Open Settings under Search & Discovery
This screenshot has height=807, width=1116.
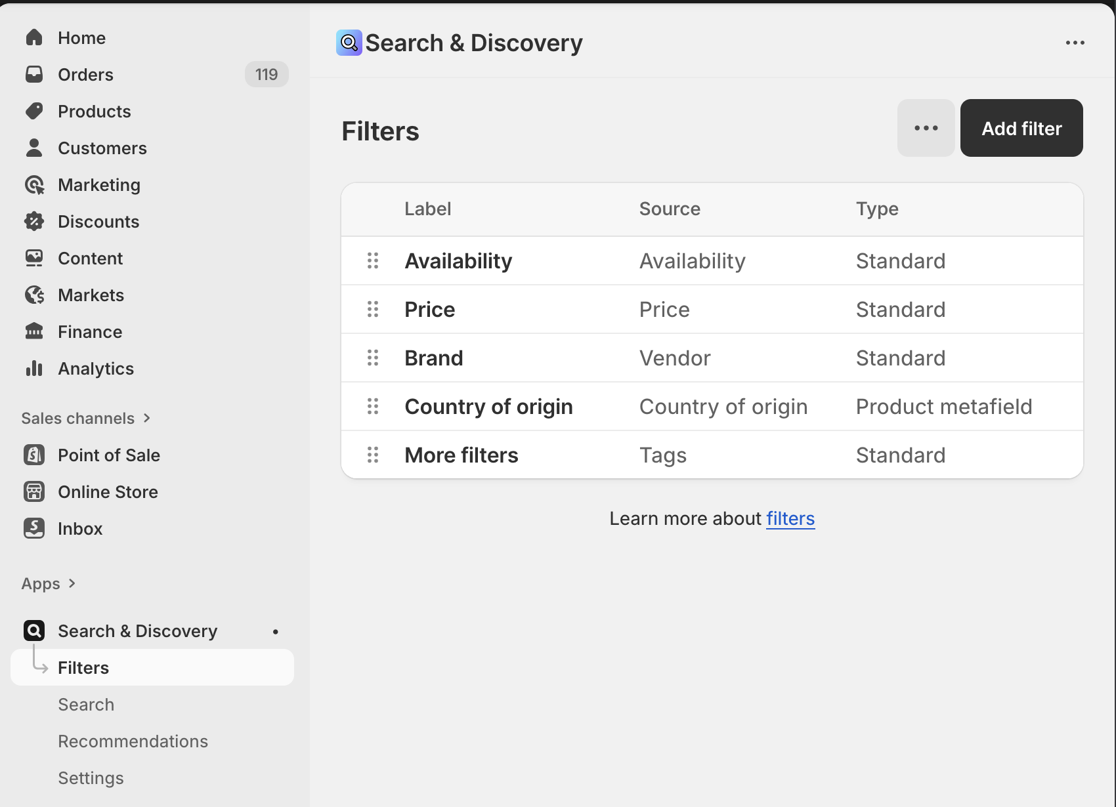tap(91, 778)
